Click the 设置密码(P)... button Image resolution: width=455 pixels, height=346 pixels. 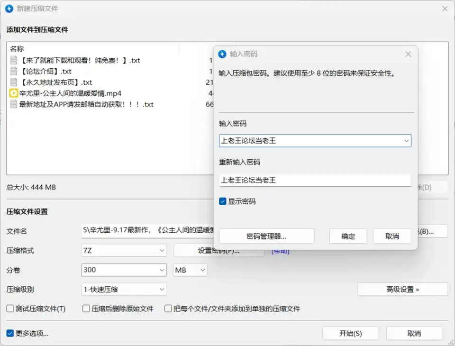click(219, 252)
